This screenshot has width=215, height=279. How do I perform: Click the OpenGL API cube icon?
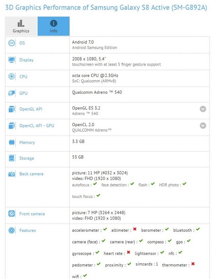[x=12, y=109]
